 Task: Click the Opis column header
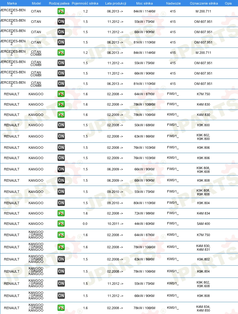[228, 3]
